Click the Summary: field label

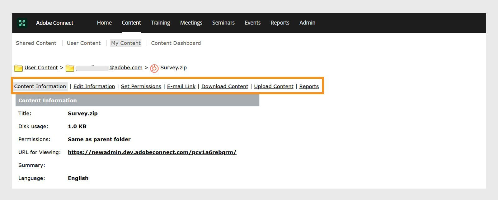pos(32,165)
